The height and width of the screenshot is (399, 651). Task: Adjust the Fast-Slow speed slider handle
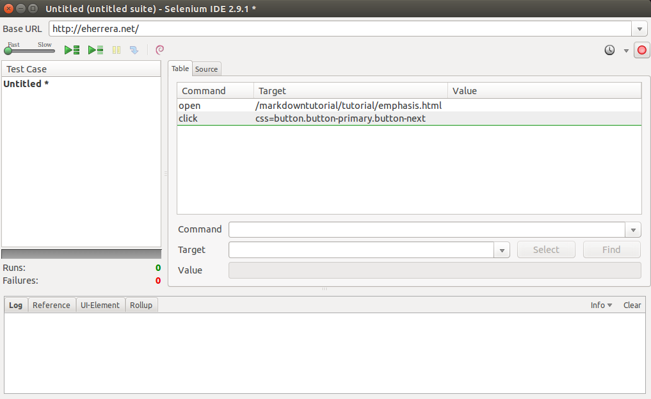8,51
